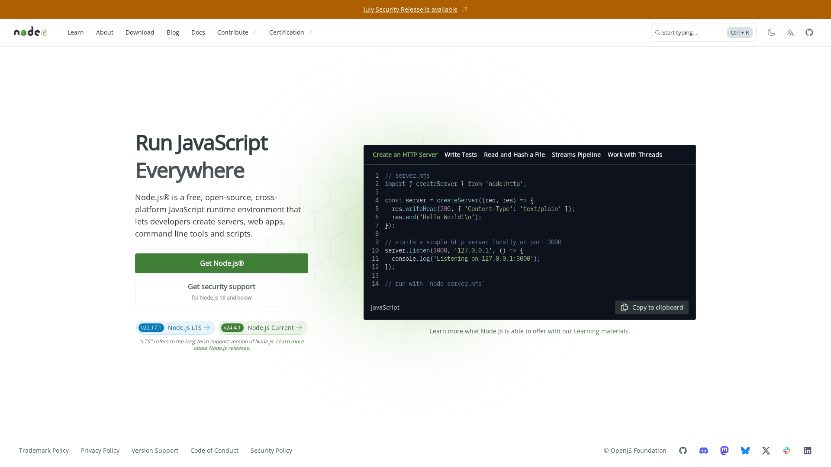This screenshot has height=467, width=831.
Task: Follow the Learning materials link
Action: click(601, 331)
